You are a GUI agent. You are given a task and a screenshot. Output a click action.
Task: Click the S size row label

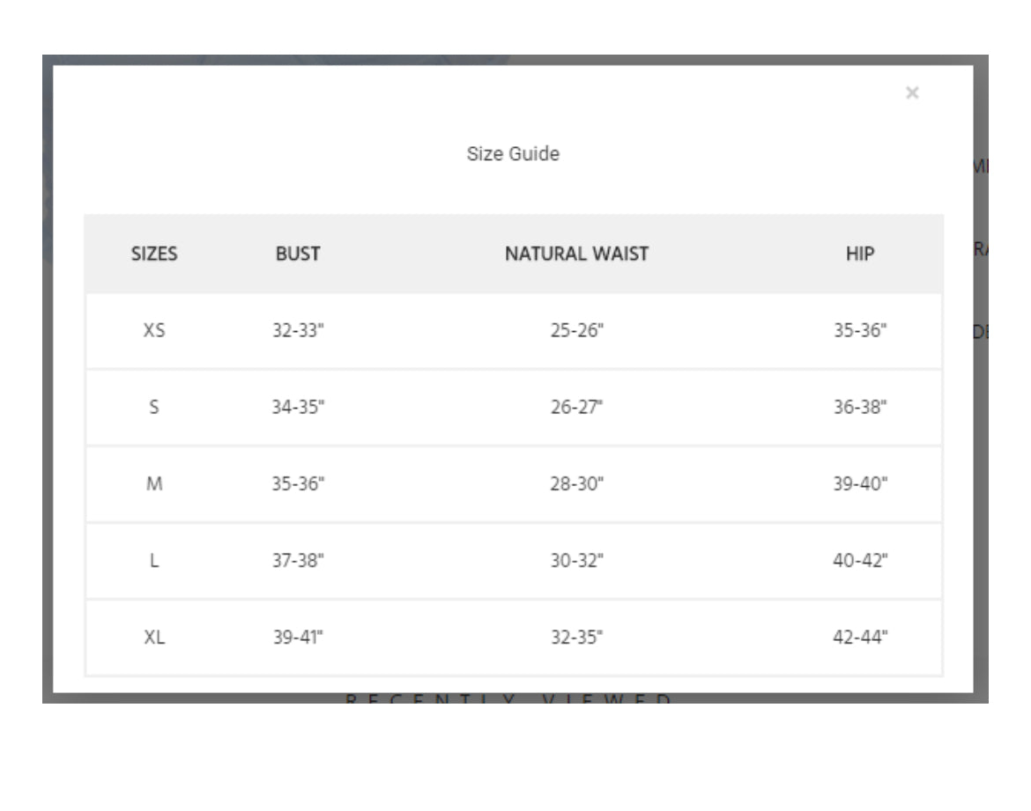pos(154,407)
